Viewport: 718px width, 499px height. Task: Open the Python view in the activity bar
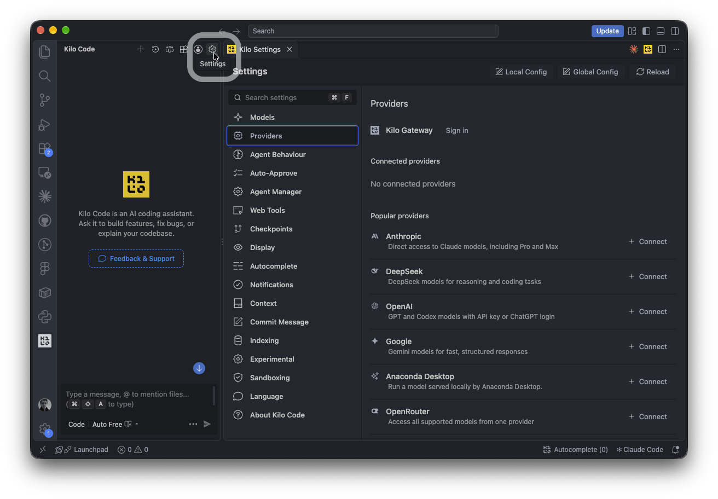(45, 316)
